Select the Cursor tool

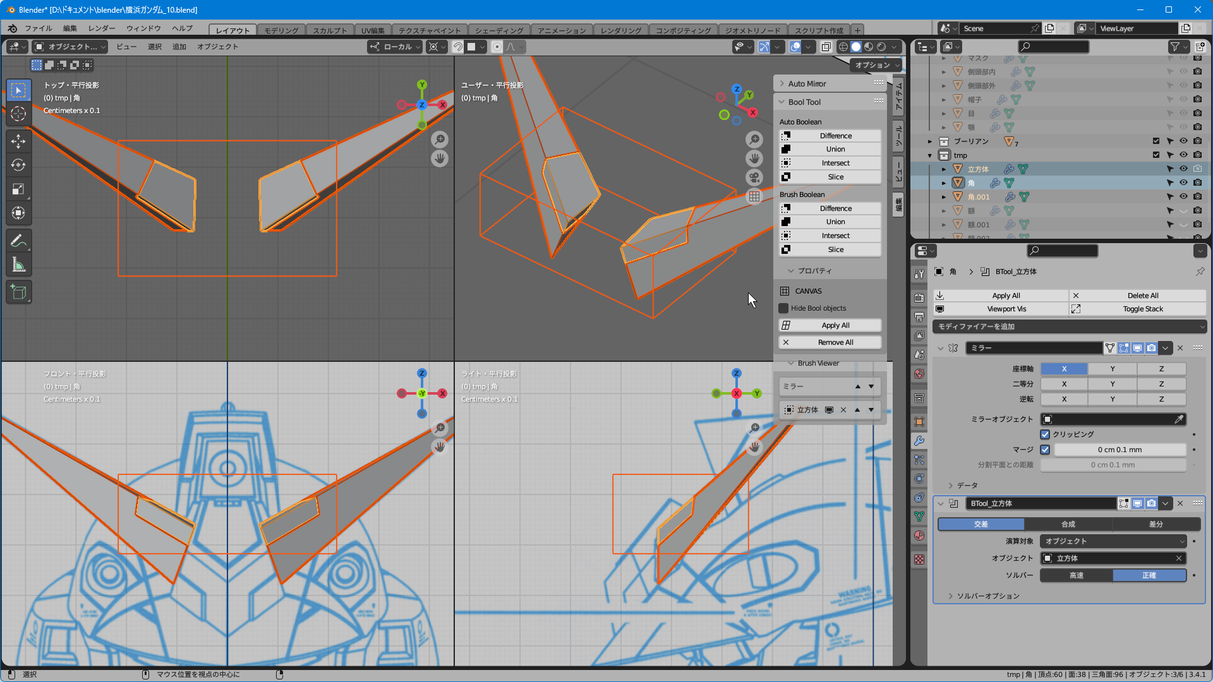[x=18, y=114]
